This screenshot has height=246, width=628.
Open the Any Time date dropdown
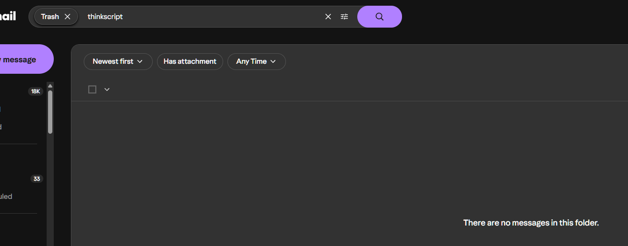click(x=256, y=61)
